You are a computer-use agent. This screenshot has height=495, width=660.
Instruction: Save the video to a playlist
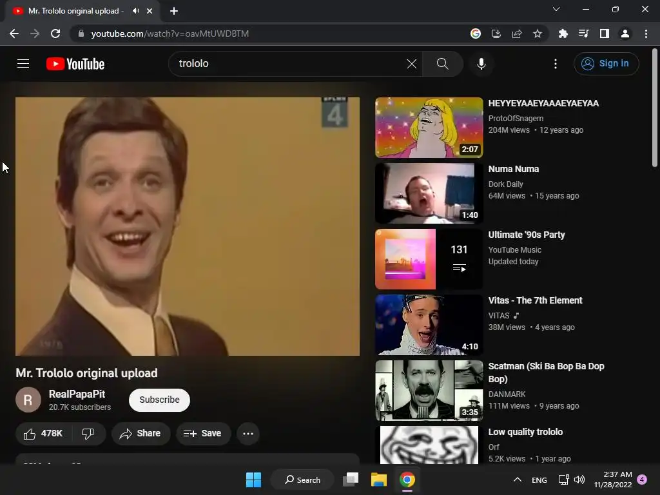[x=203, y=434]
